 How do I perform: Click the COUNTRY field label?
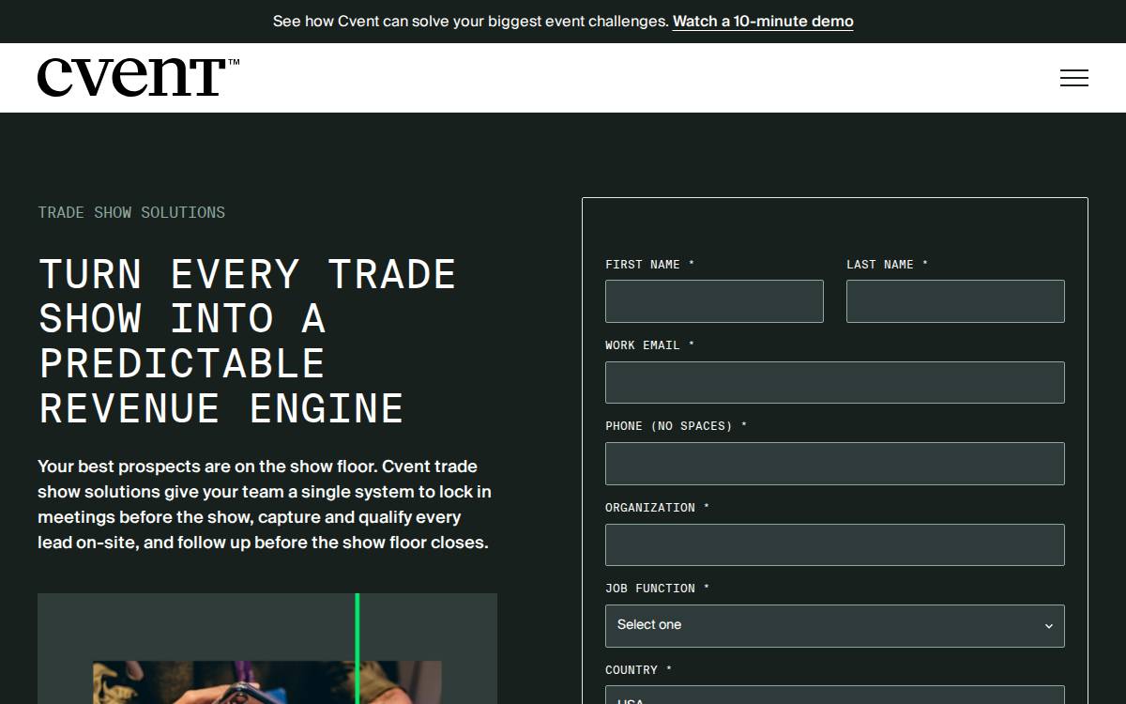pyautogui.click(x=639, y=670)
